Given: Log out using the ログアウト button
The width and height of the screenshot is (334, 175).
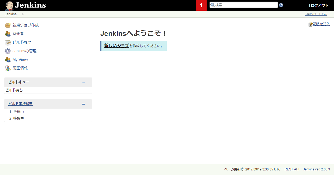Looking at the screenshot, I should 320,5.
